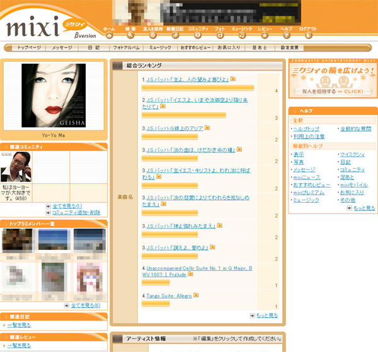This screenshot has width=378, height=352.
Task: Open the Search (検索) magnifier icon
Action: click(130, 35)
